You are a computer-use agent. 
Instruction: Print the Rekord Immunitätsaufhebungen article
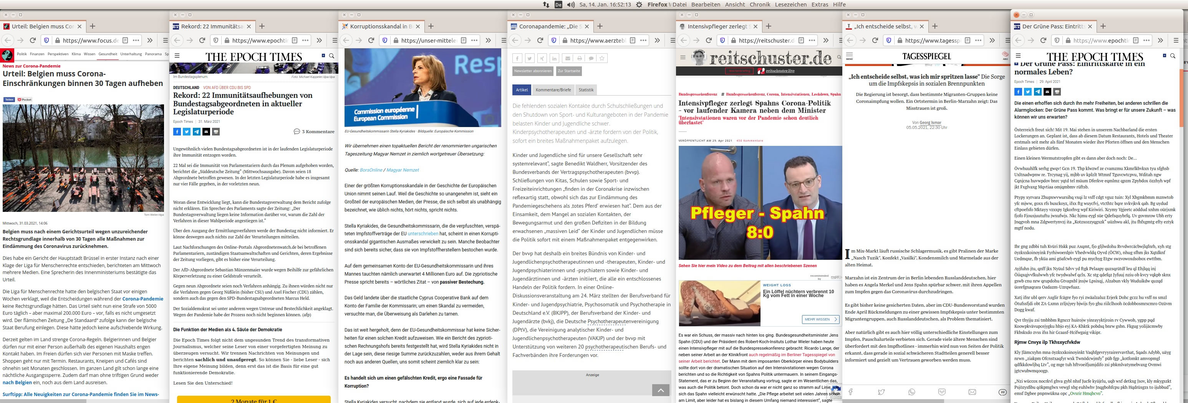[216, 131]
